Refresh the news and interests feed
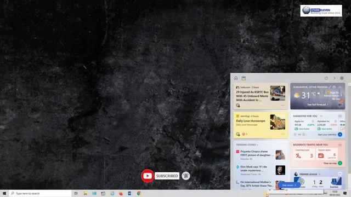 (326, 78)
